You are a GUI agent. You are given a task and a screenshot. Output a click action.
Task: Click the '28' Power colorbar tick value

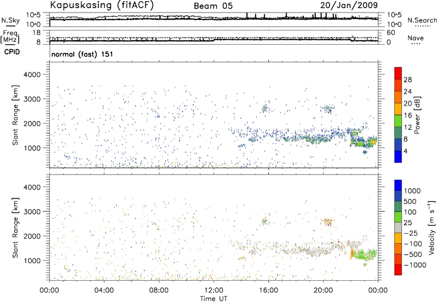408,80
